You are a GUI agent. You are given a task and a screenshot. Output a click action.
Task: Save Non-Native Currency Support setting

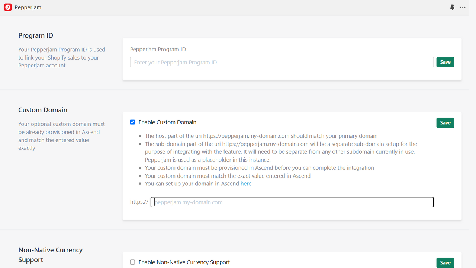(445, 263)
